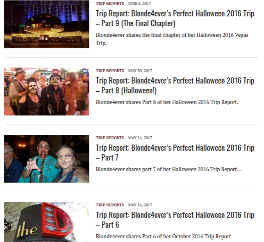The width and height of the screenshot is (264, 242).
Task: Click the May 30, 2017 post date
Action: pos(140,70)
